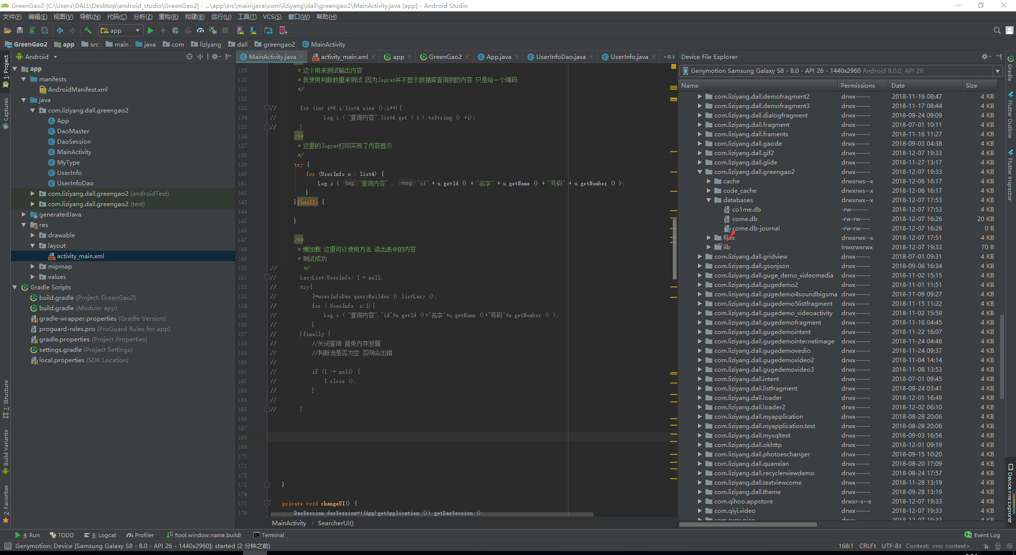Click the Debug app bug icon
This screenshot has width=1016, height=555.
pos(175,31)
